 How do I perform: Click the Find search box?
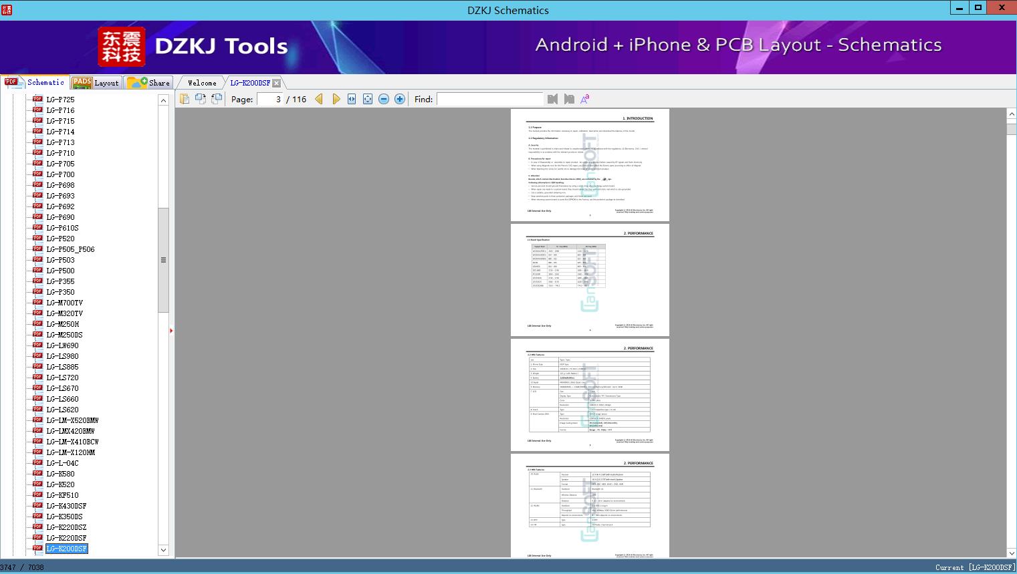coord(490,99)
